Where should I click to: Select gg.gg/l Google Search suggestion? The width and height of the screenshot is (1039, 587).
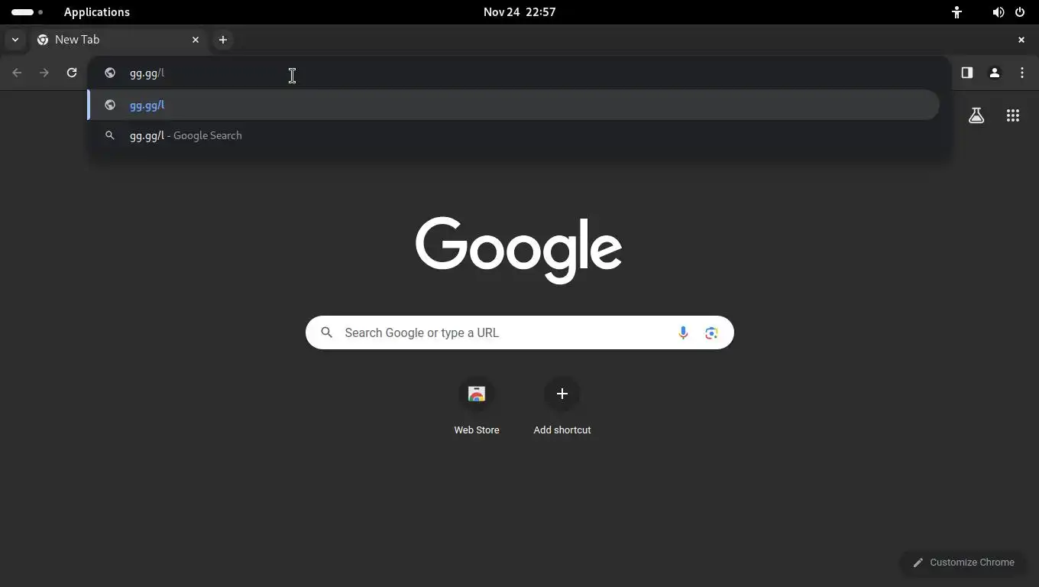[513, 135]
